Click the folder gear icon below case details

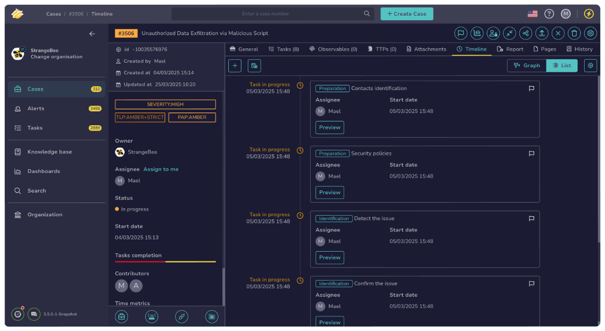pos(212,317)
